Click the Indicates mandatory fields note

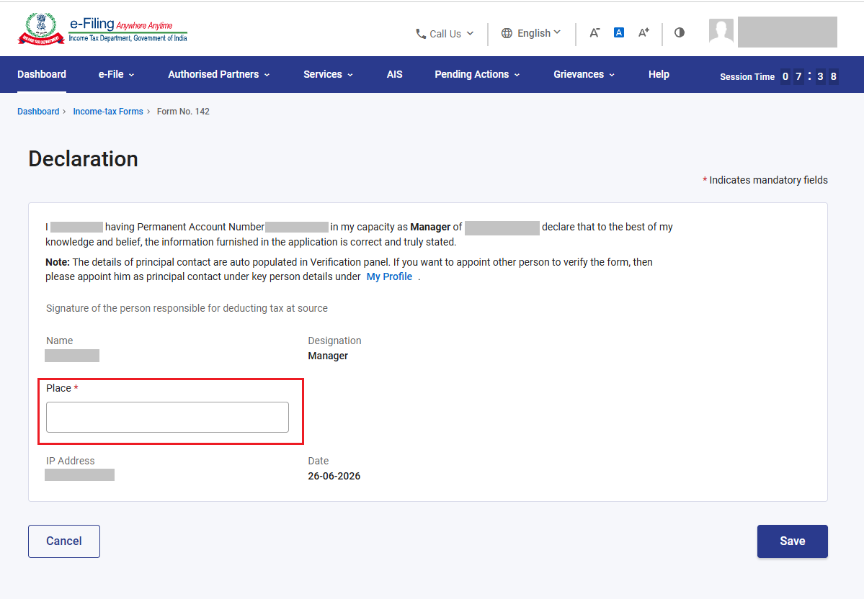click(x=765, y=180)
